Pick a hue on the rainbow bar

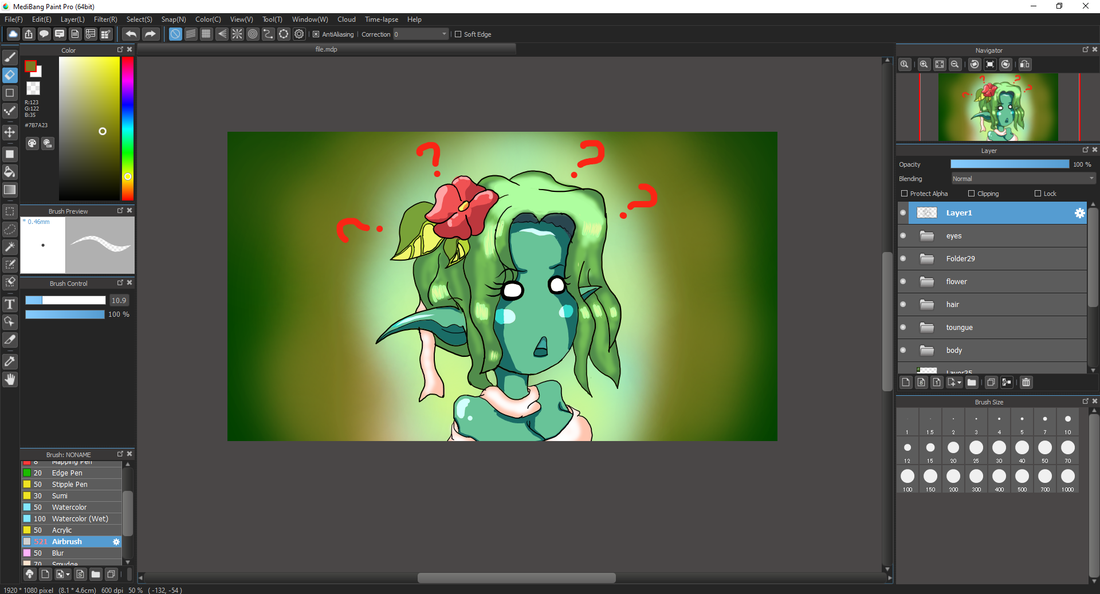[x=128, y=128]
